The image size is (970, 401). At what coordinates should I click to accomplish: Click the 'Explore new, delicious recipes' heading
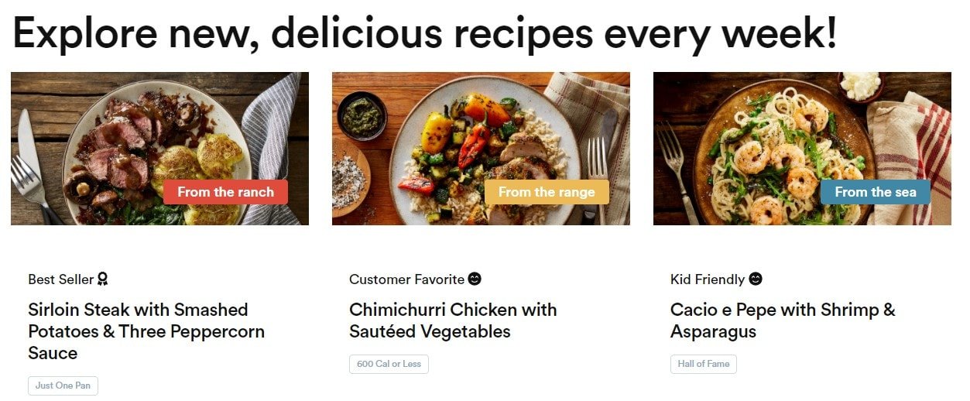pos(424,33)
